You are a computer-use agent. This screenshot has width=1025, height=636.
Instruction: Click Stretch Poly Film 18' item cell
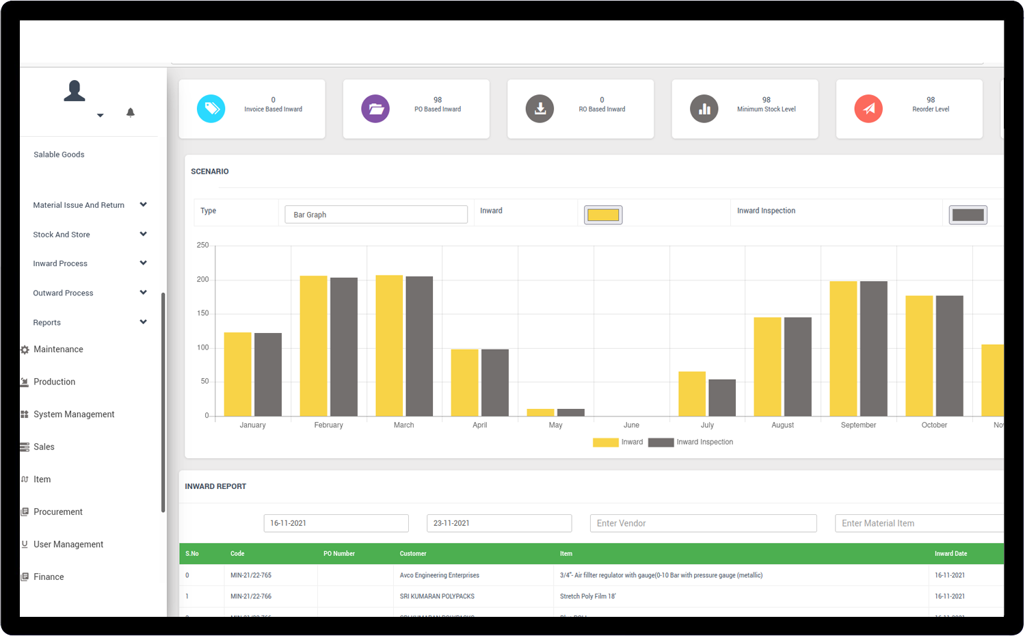pyautogui.click(x=588, y=597)
